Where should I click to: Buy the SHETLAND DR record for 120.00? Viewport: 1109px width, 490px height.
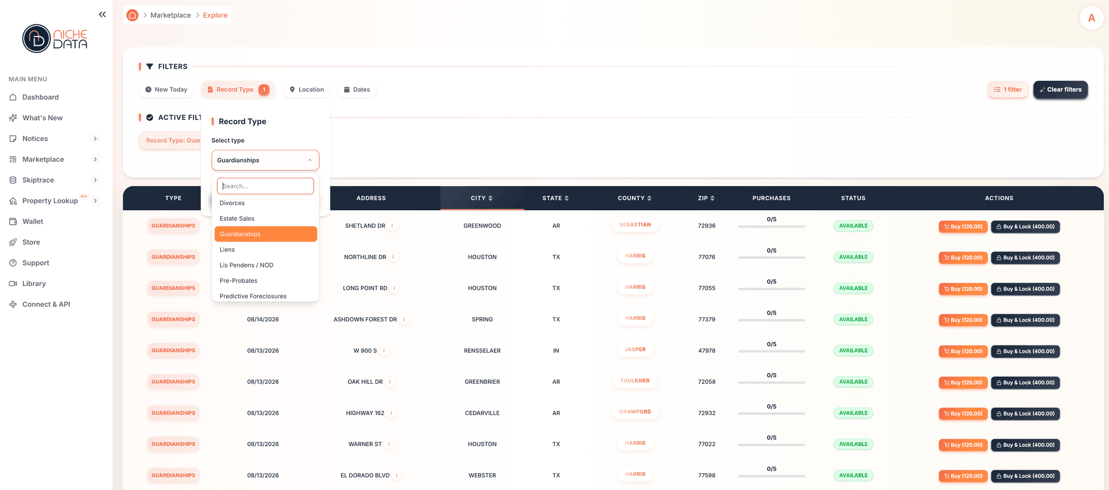point(963,227)
